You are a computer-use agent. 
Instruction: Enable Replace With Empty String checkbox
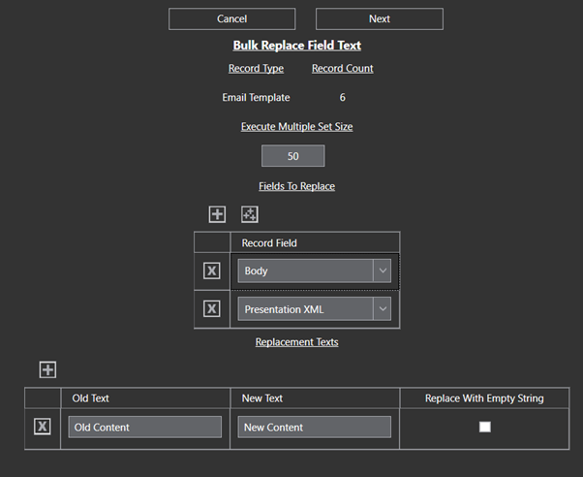coord(485,427)
